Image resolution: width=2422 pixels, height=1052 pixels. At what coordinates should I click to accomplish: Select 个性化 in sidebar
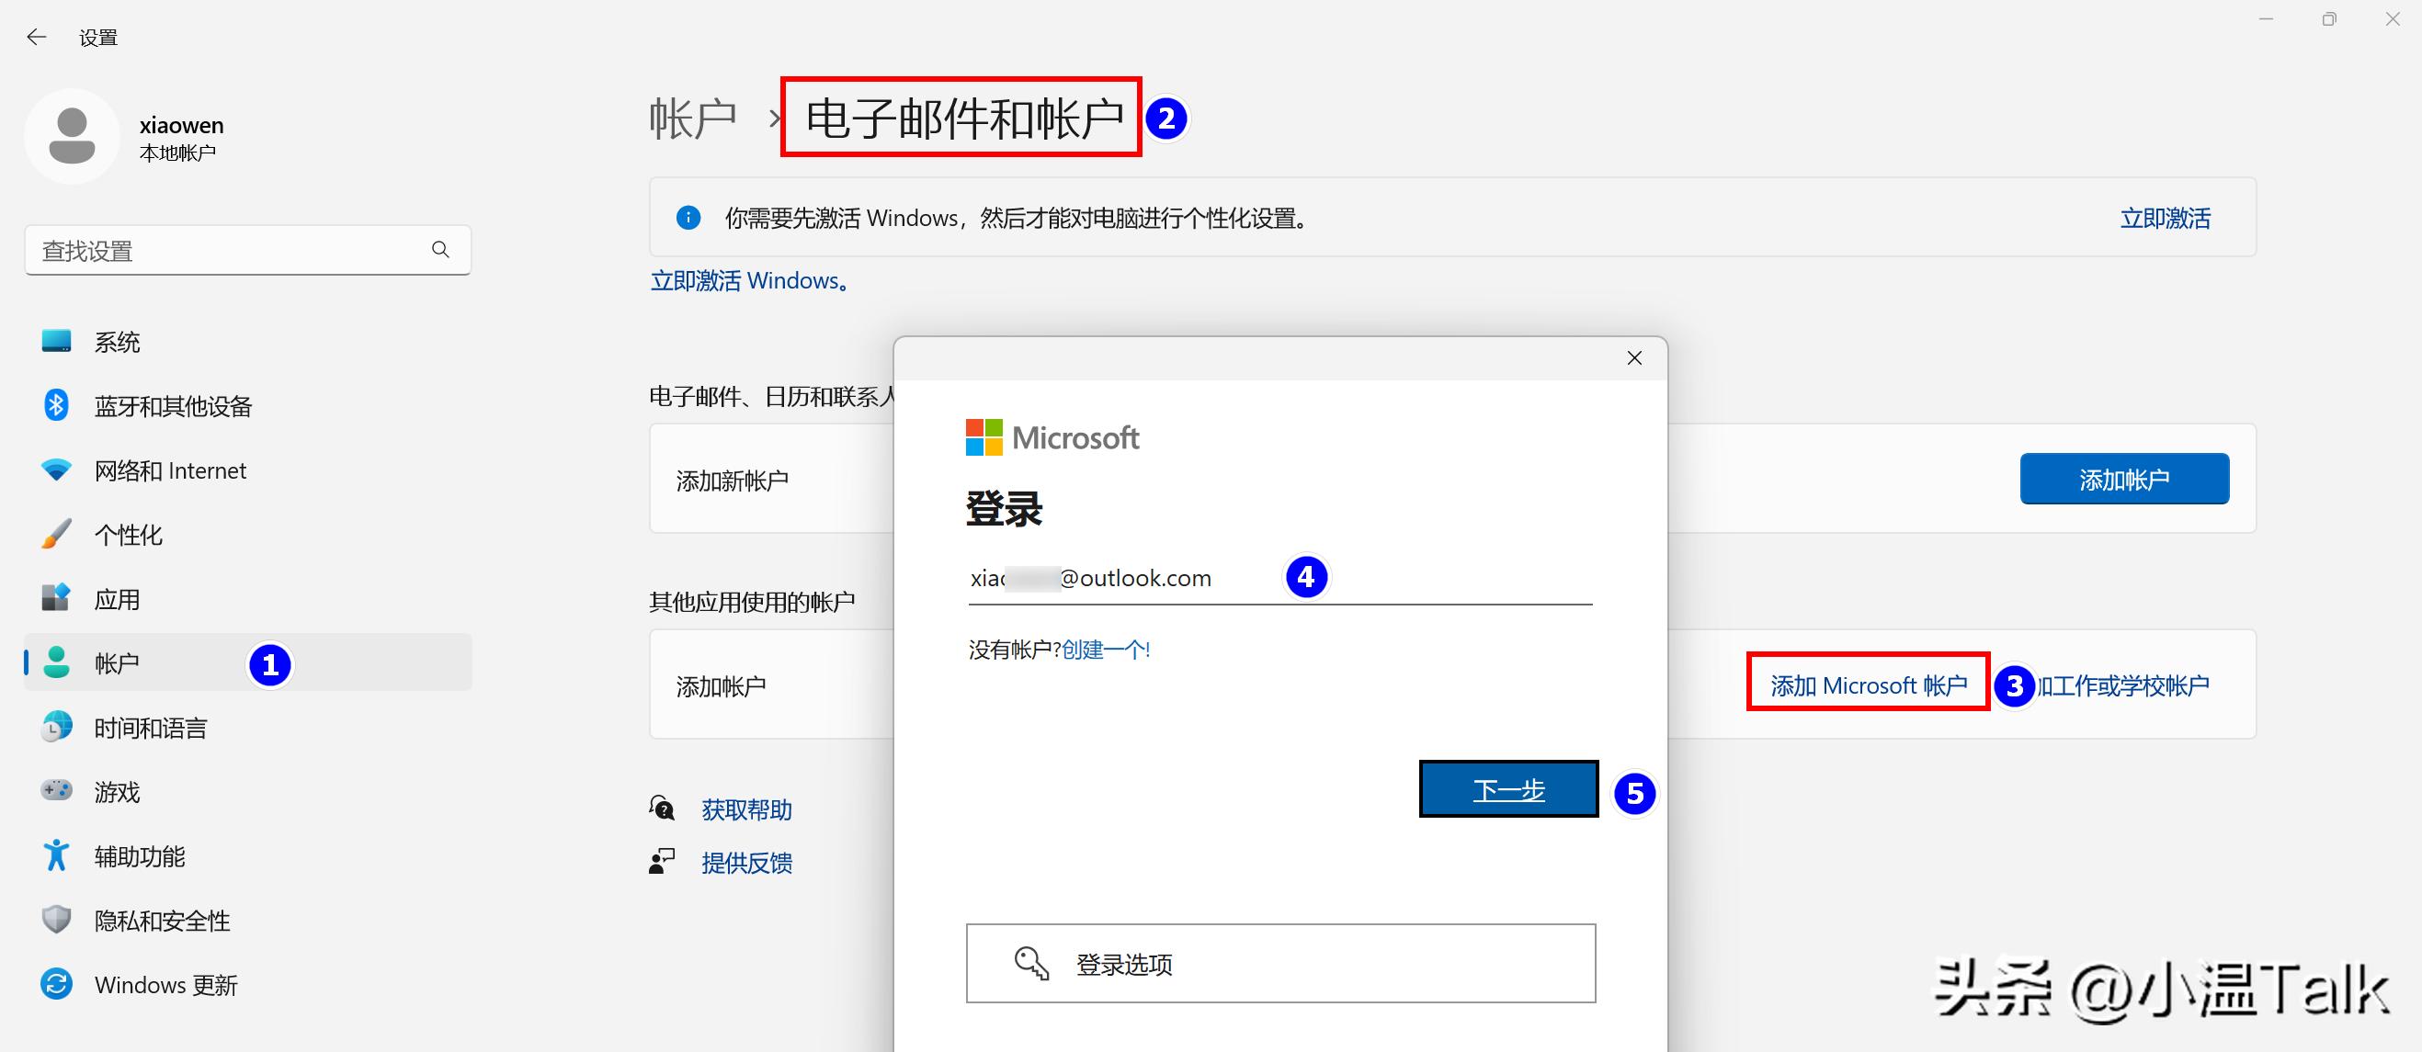[248, 534]
